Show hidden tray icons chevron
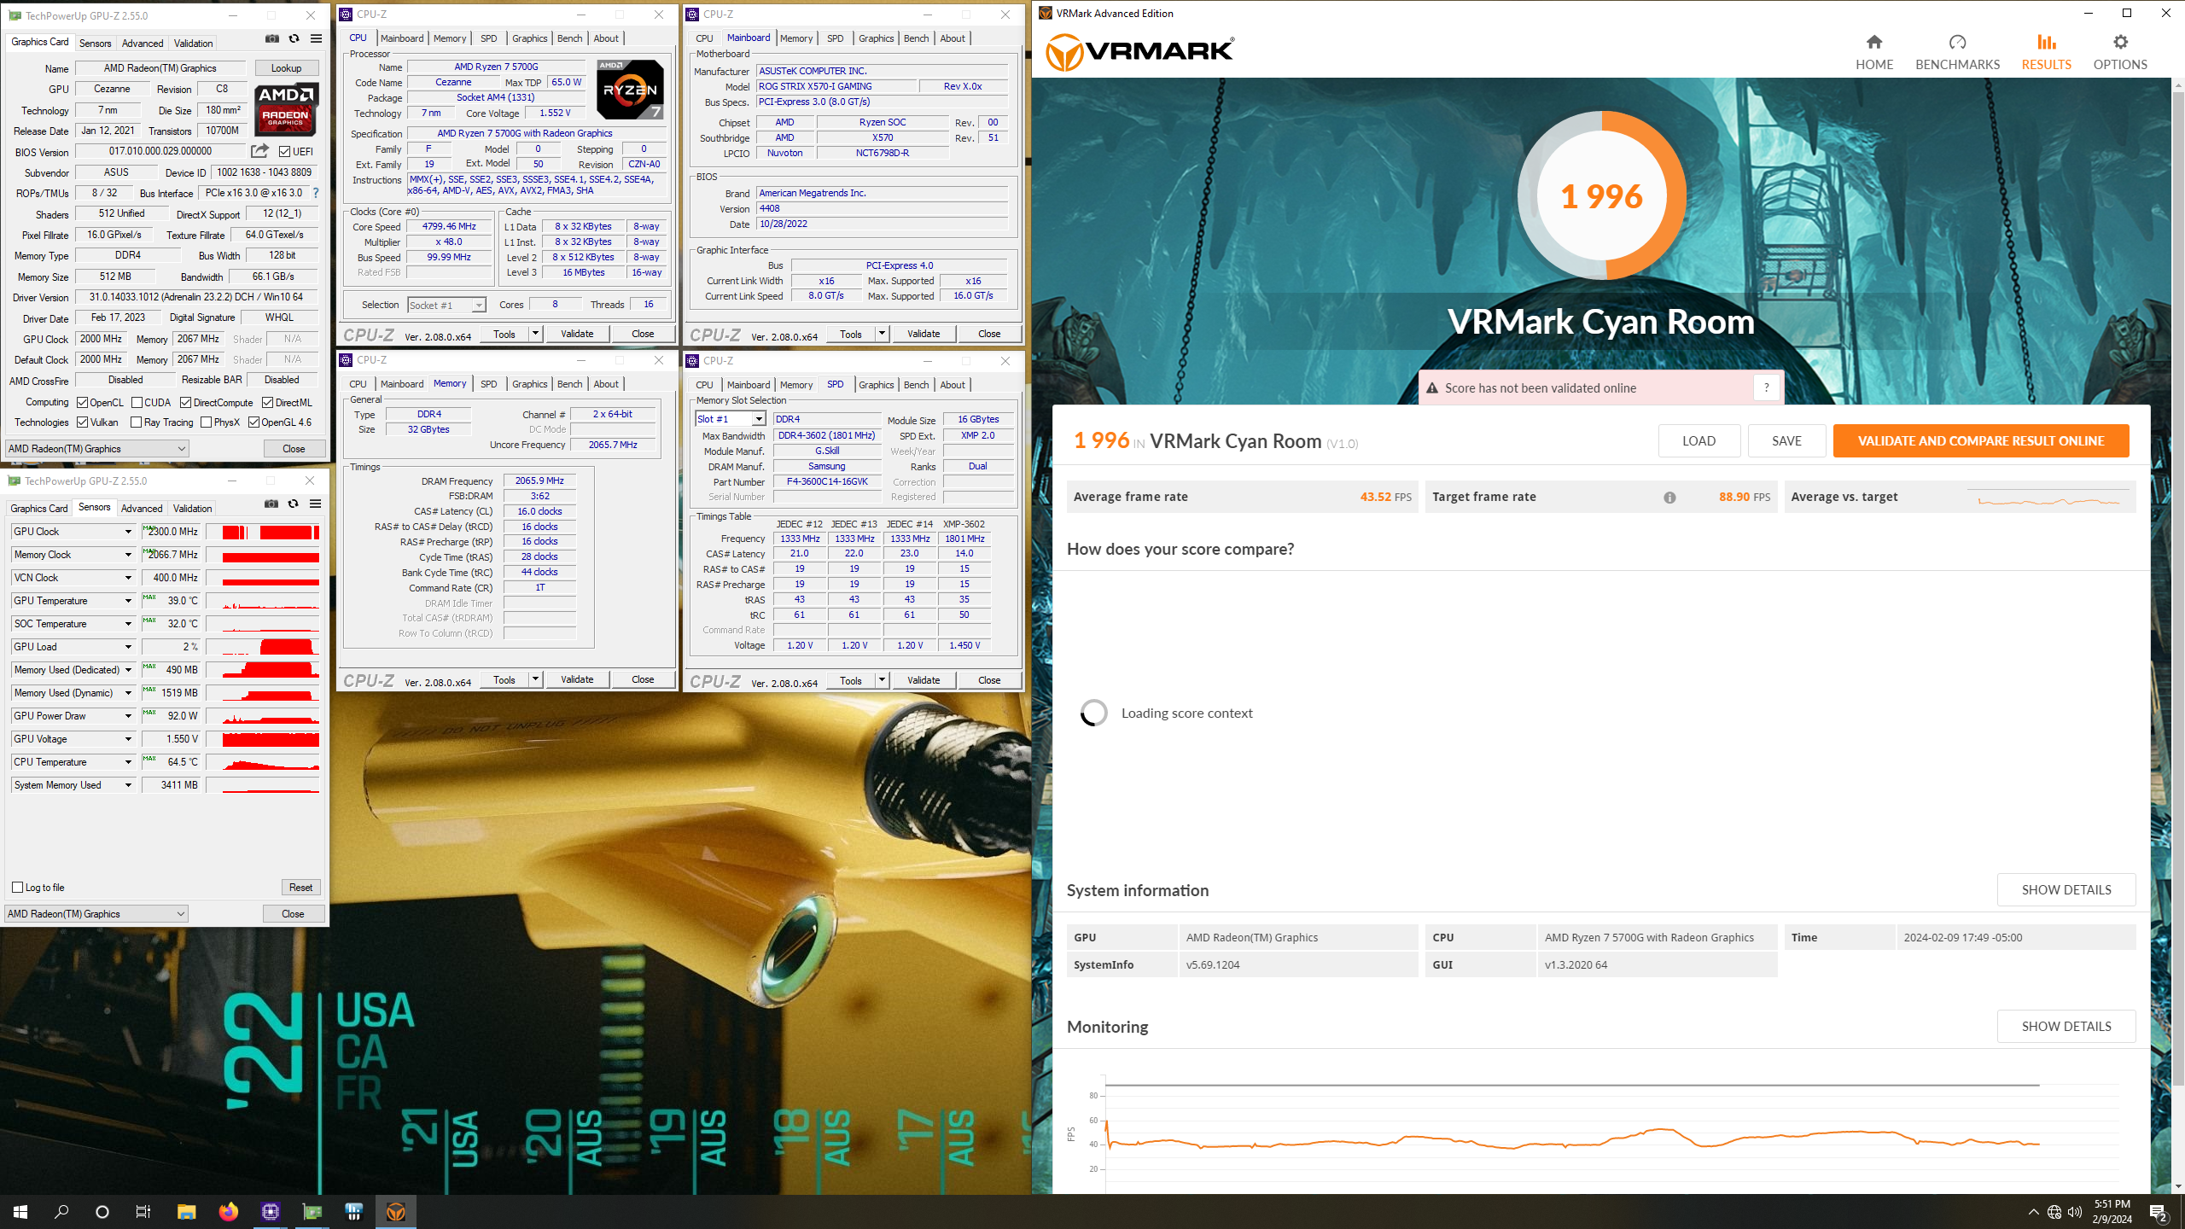2185x1229 pixels. [x=2034, y=1212]
